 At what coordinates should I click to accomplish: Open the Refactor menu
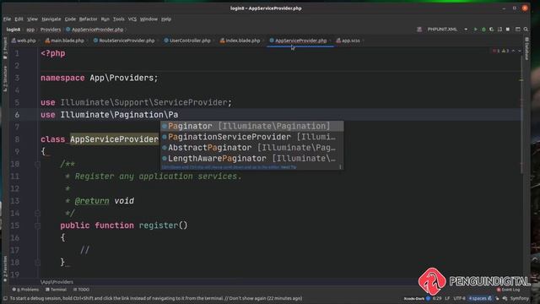88,19
